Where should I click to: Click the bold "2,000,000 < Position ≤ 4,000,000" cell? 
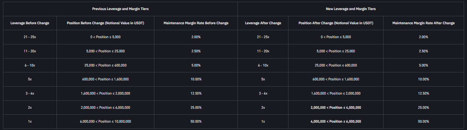[336, 108]
